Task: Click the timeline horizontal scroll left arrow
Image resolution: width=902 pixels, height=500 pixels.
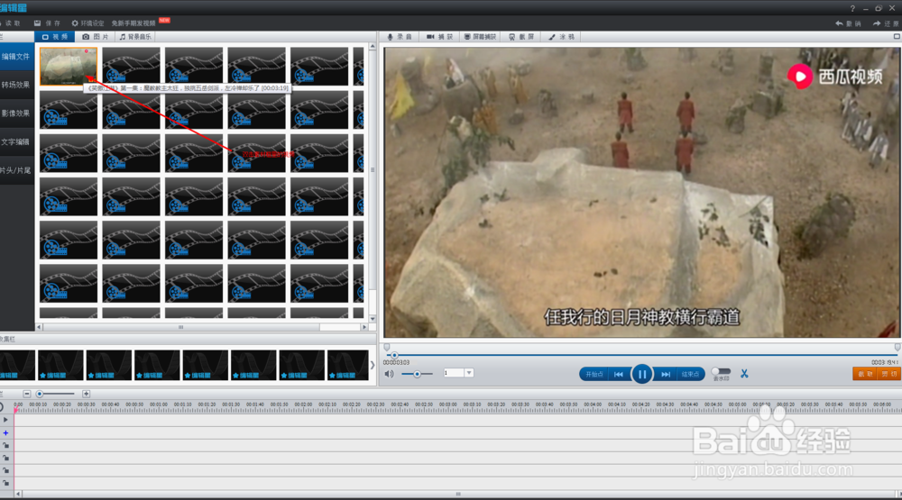Action: (x=18, y=494)
